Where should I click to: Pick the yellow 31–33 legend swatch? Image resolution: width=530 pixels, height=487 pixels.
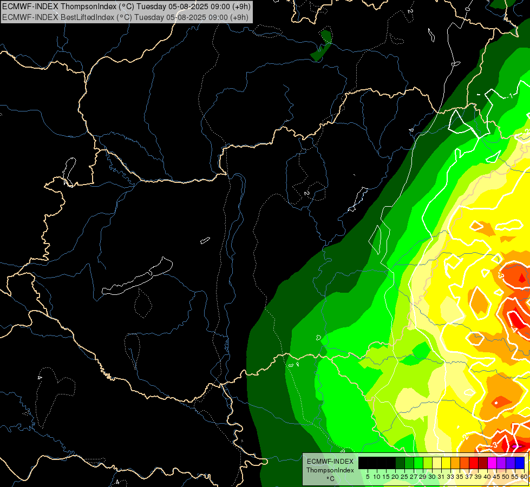point(446,463)
